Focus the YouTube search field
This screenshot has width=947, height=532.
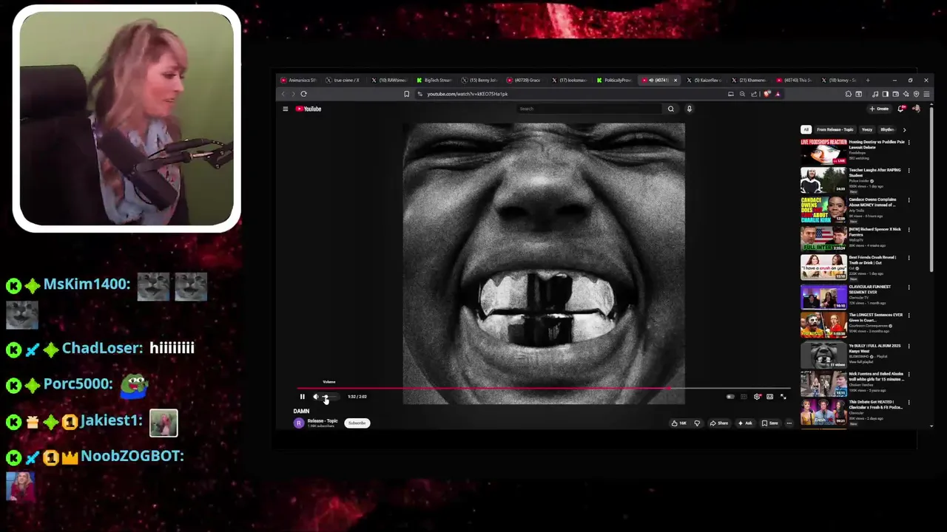click(589, 109)
